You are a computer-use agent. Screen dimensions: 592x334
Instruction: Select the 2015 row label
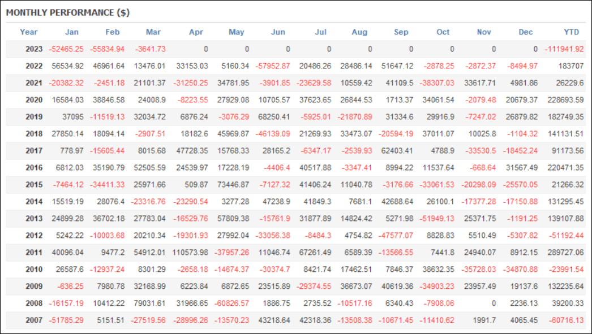[x=34, y=185]
